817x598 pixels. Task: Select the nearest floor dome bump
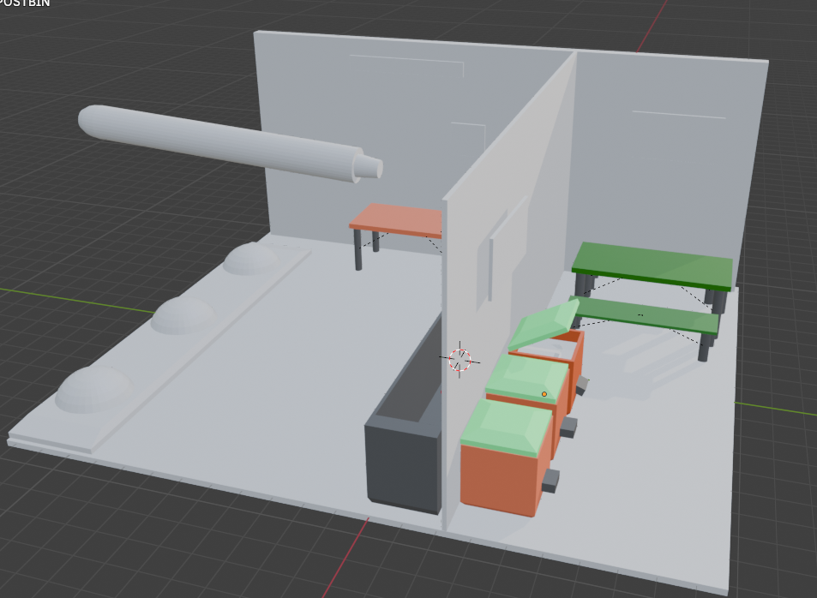click(x=93, y=390)
